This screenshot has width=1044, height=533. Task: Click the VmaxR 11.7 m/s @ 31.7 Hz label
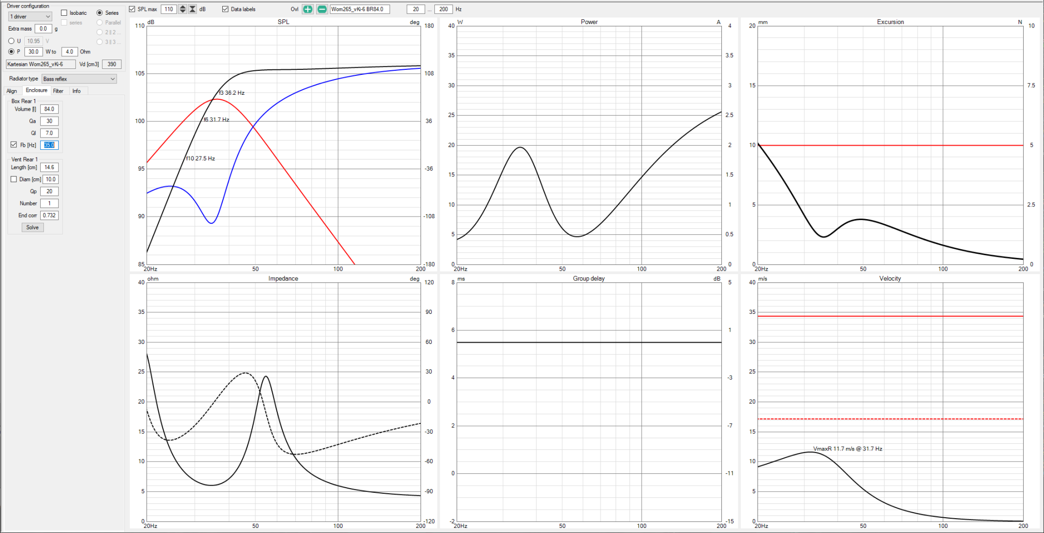click(848, 449)
